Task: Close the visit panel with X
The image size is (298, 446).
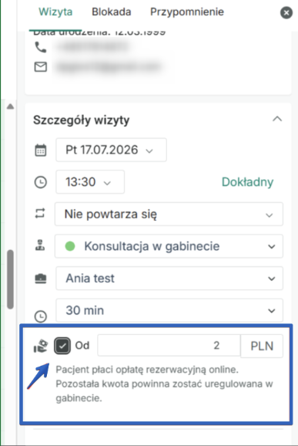Action: click(286, 13)
